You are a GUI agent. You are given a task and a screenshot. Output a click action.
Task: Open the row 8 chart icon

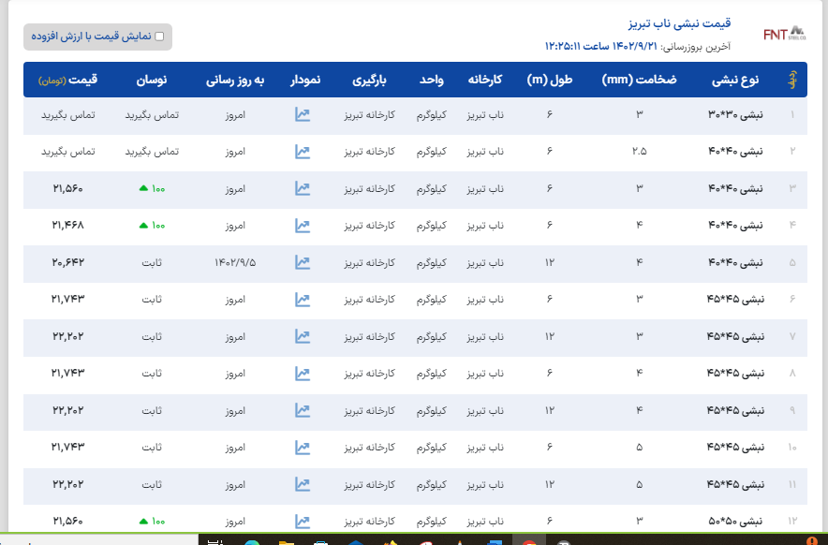[303, 374]
